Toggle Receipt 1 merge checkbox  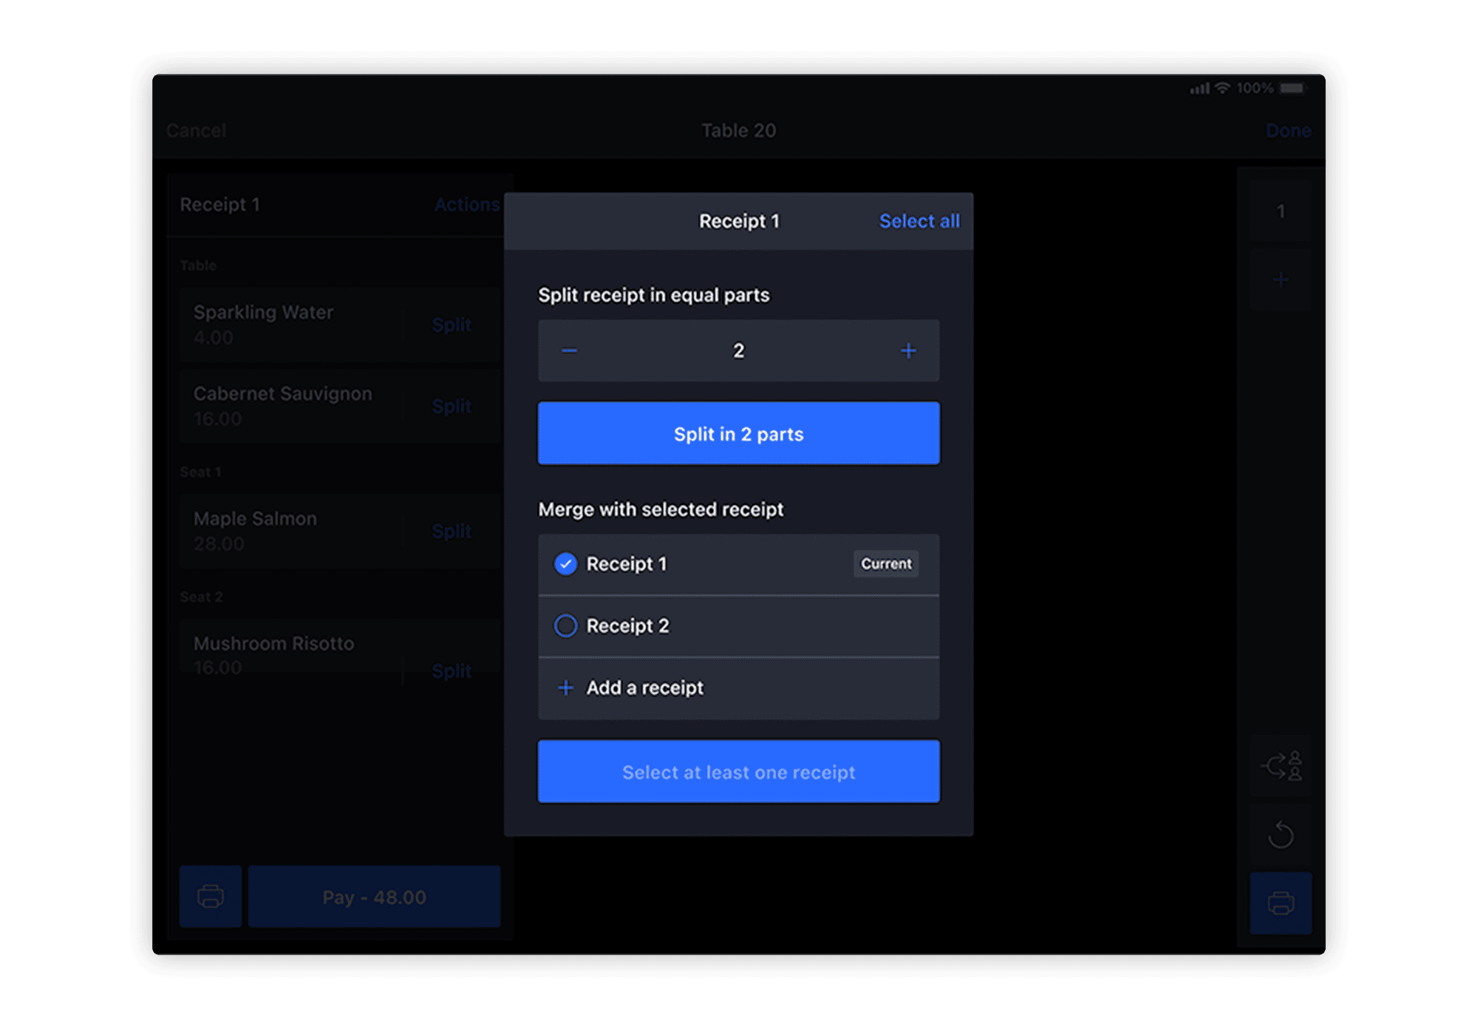565,564
